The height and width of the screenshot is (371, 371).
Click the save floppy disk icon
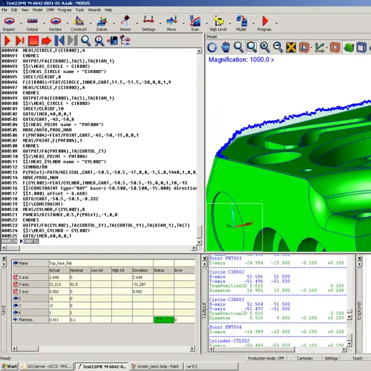point(112,40)
